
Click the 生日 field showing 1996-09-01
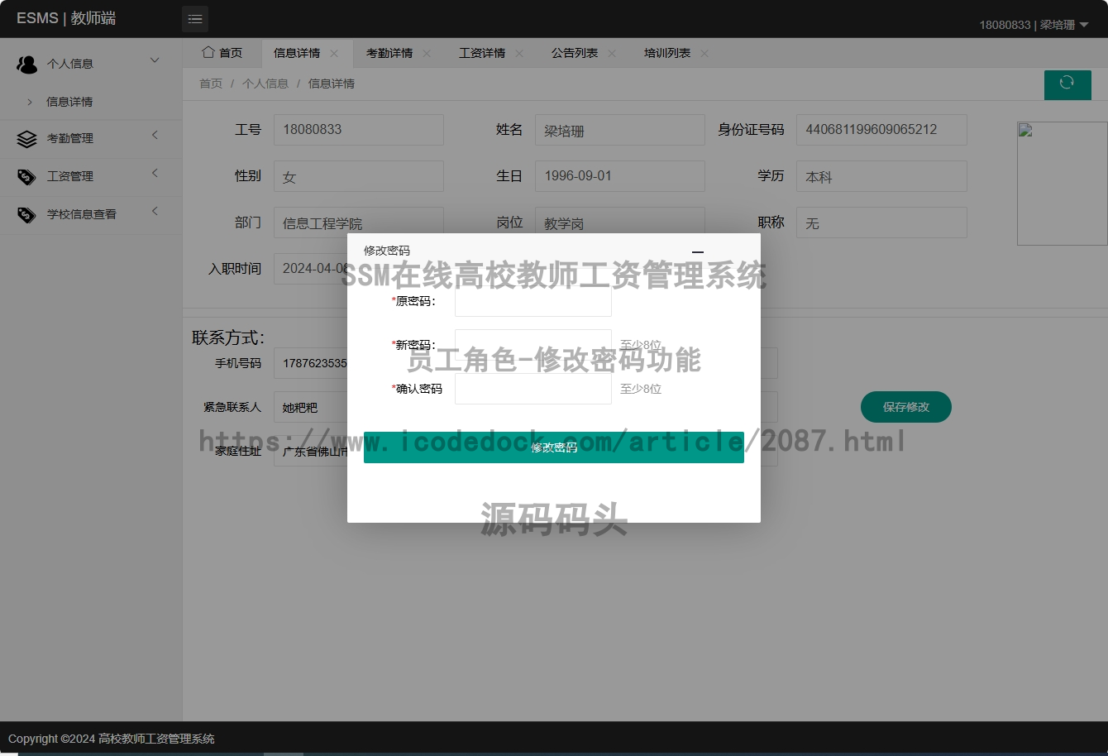click(620, 176)
